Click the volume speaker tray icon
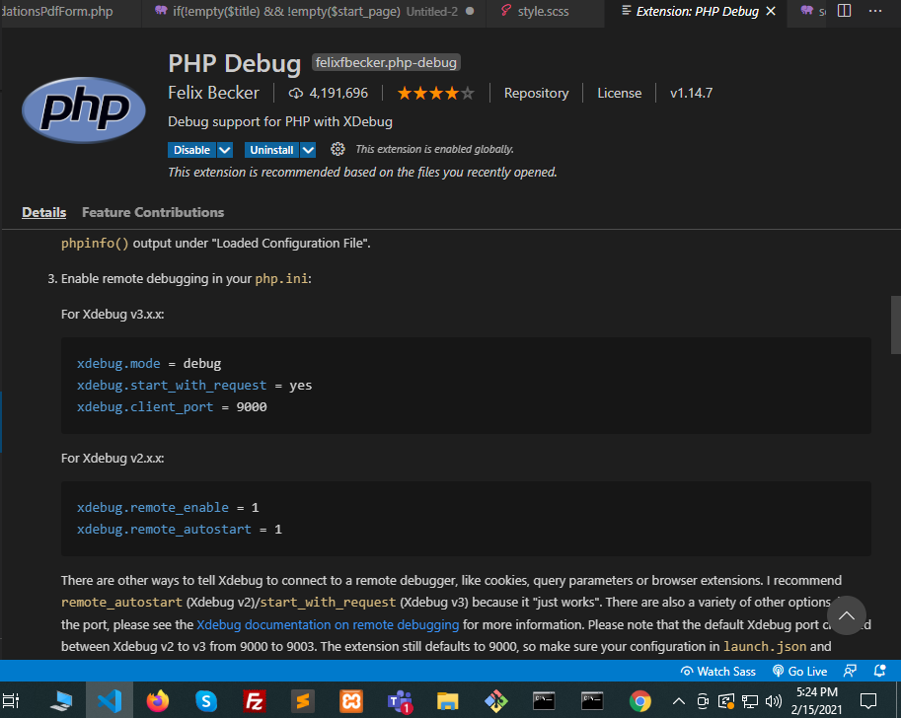 [x=774, y=701]
